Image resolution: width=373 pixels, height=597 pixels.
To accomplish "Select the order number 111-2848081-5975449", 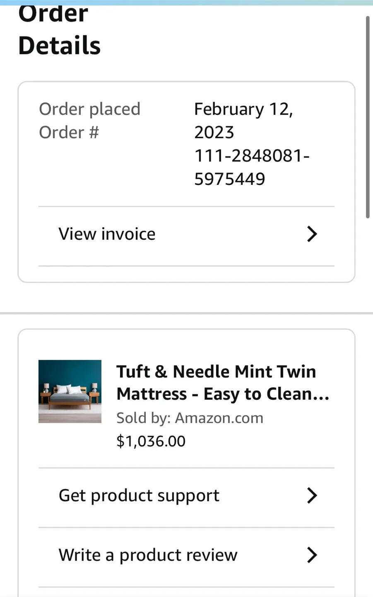I will pos(252,167).
